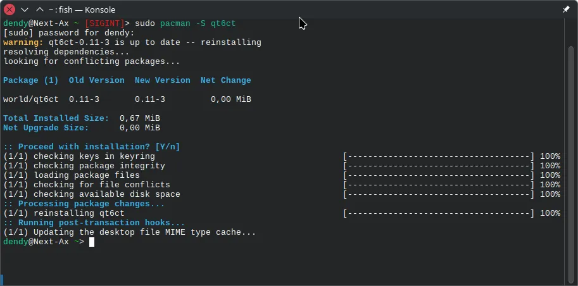Click the "New Version" column header
578x286 pixels.
[162, 80]
